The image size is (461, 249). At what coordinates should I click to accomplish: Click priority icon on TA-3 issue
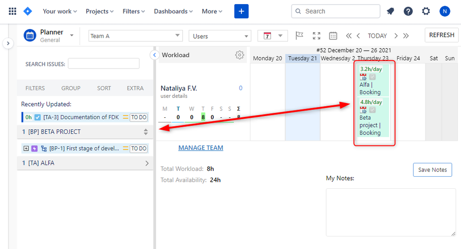pos(126,117)
